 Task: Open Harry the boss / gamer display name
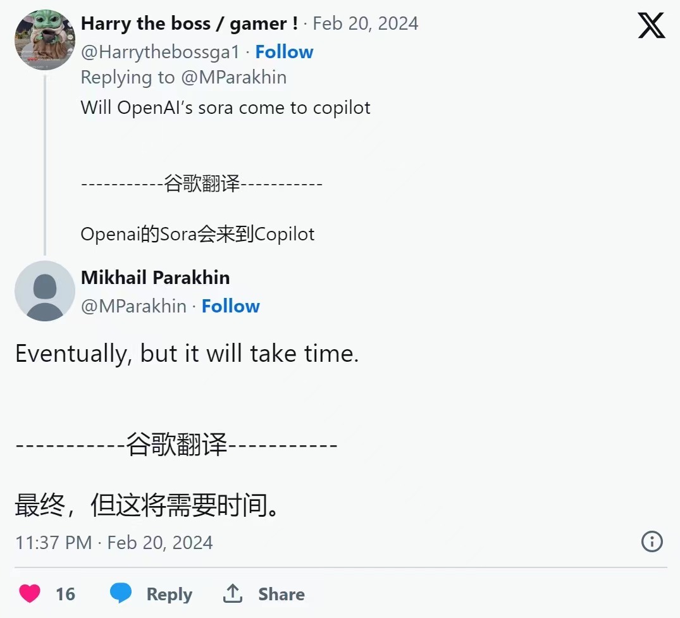[190, 23]
